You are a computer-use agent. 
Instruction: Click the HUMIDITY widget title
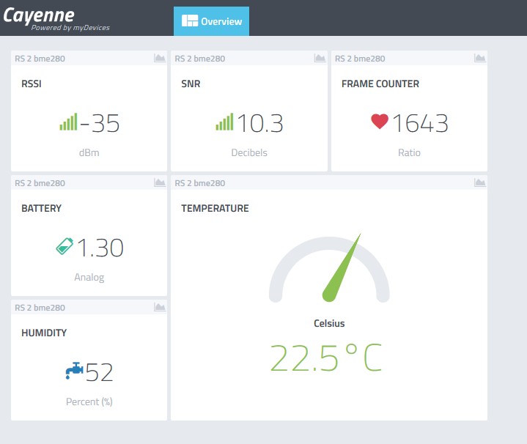(44, 333)
